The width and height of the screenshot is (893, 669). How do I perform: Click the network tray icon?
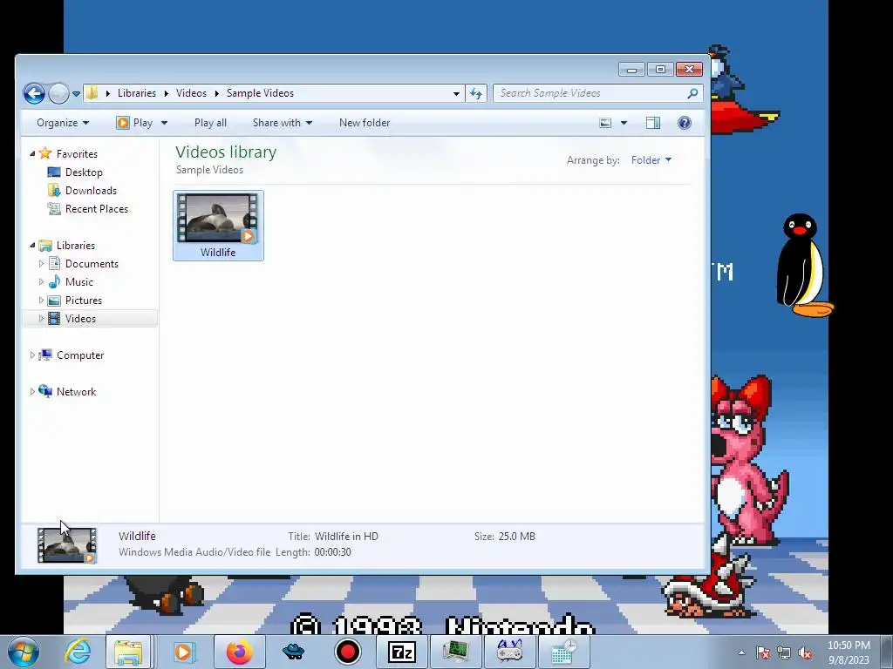click(x=784, y=653)
